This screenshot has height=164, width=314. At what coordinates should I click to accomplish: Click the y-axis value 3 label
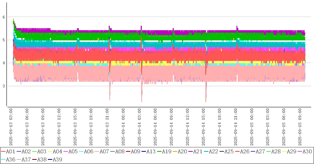(4, 86)
